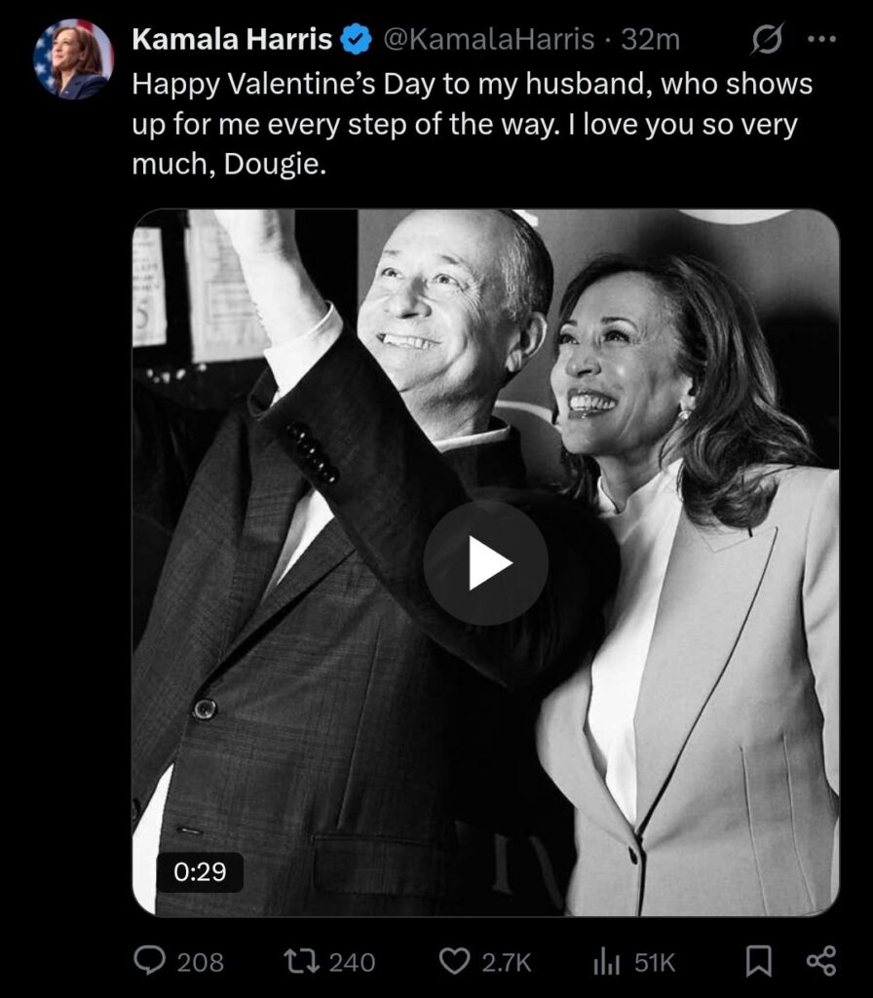Click the display name Kamala Harris
Screen dimensions: 873x998
click(x=232, y=40)
